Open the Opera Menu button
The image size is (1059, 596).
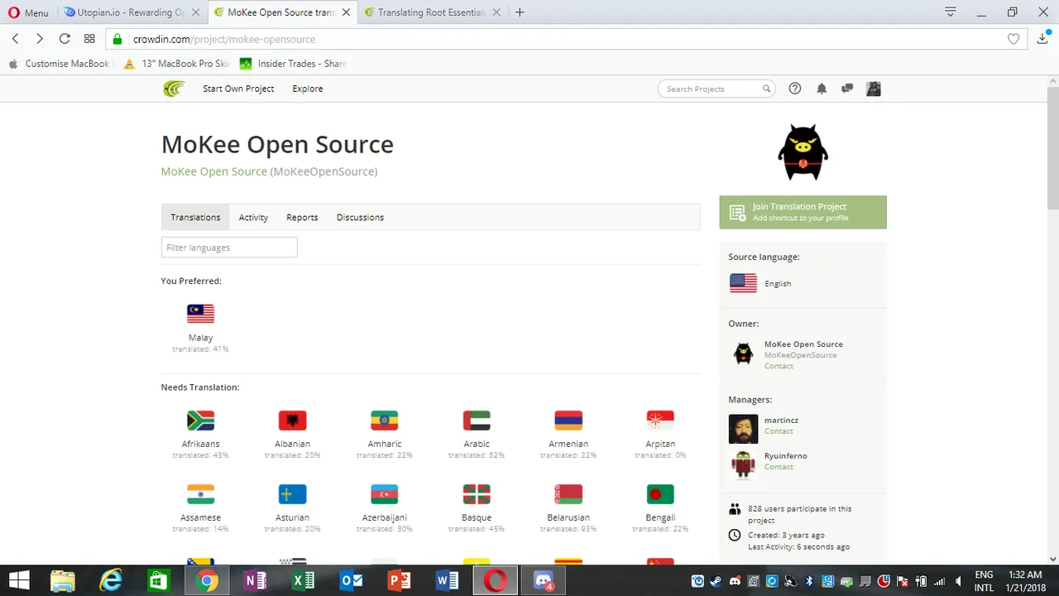click(x=28, y=12)
